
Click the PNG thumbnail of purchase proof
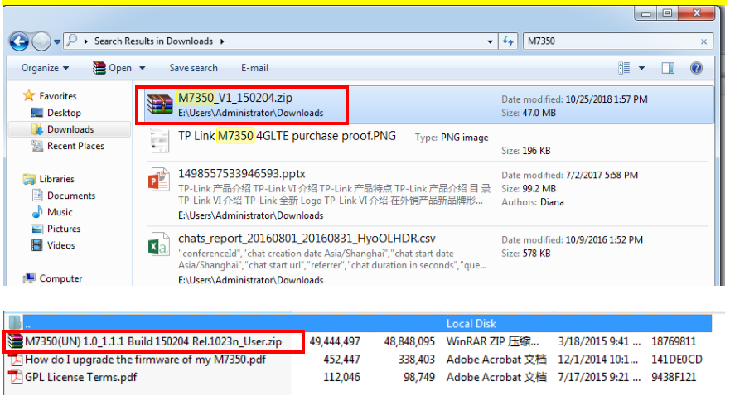(160, 141)
